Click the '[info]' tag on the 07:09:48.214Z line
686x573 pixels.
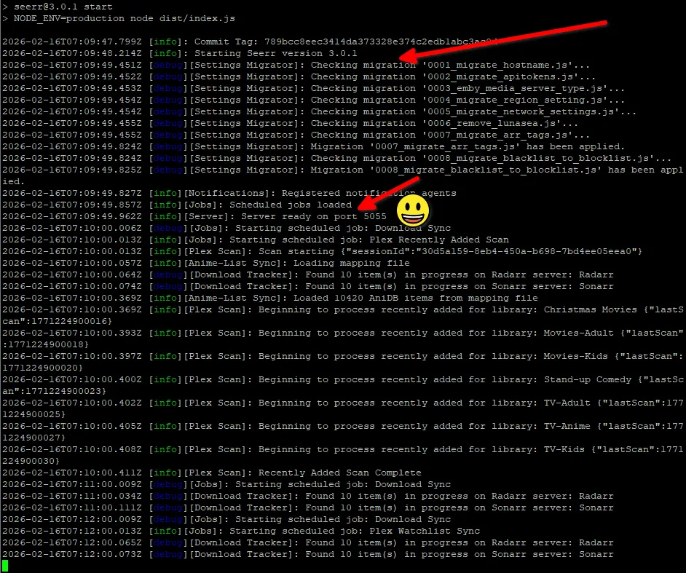(165, 53)
